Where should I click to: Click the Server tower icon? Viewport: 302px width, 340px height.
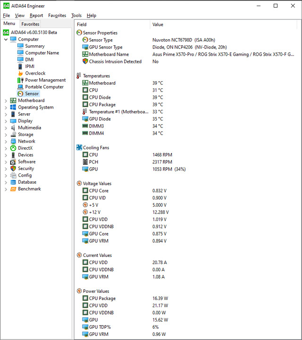(13, 114)
